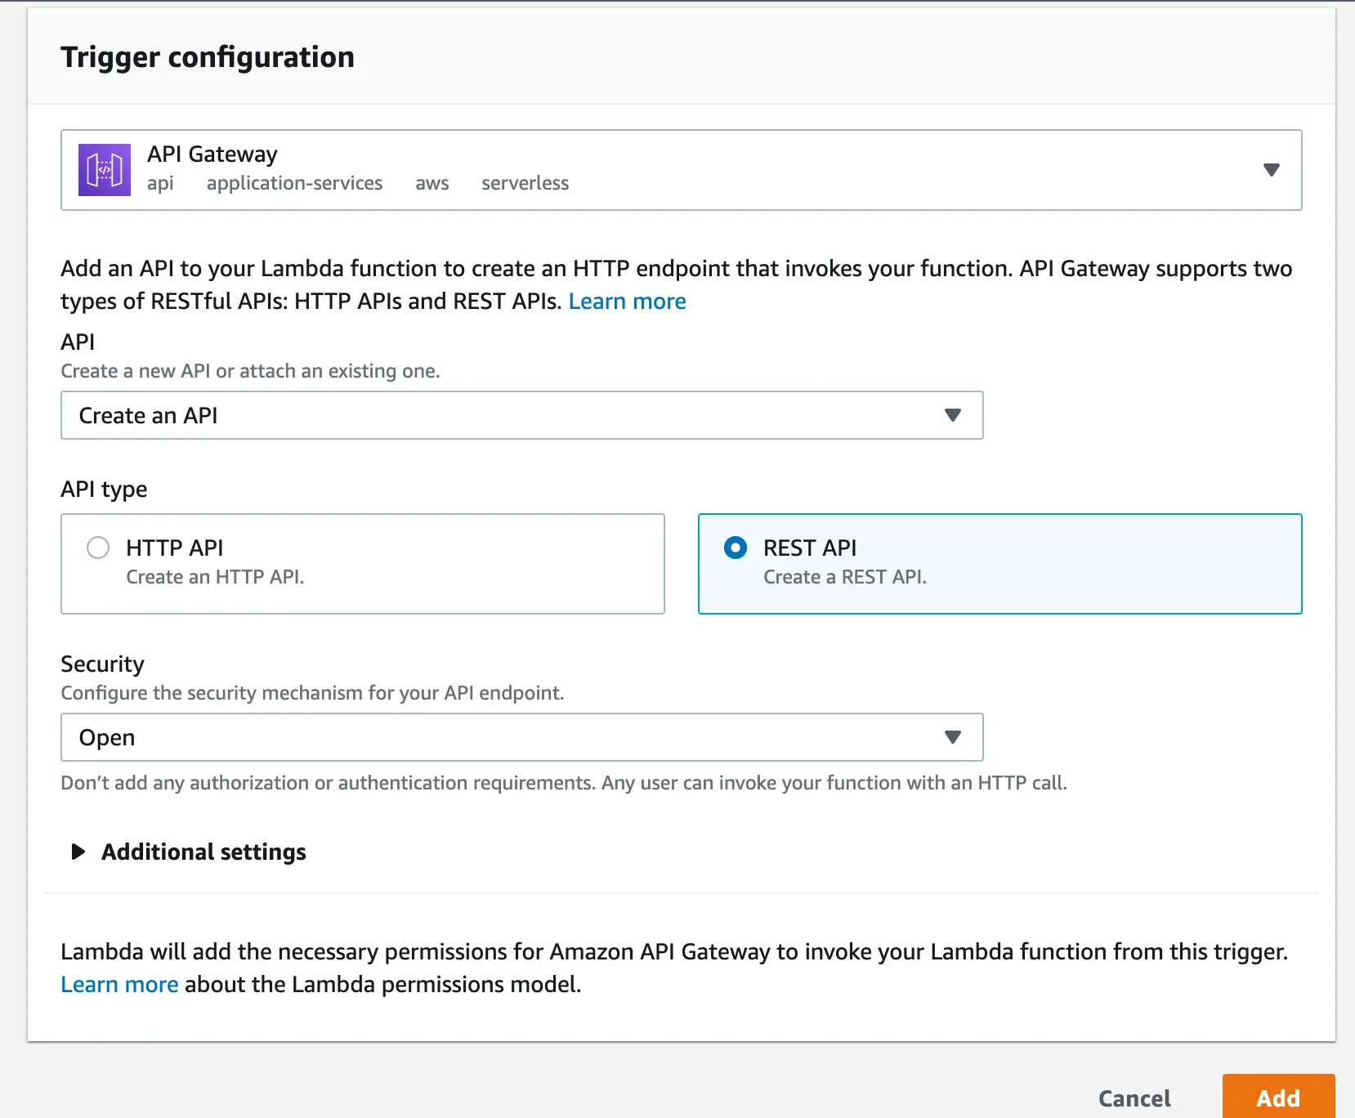Click the 'aws' tag in trigger selector
The width and height of the screenshot is (1355, 1118).
click(x=432, y=183)
